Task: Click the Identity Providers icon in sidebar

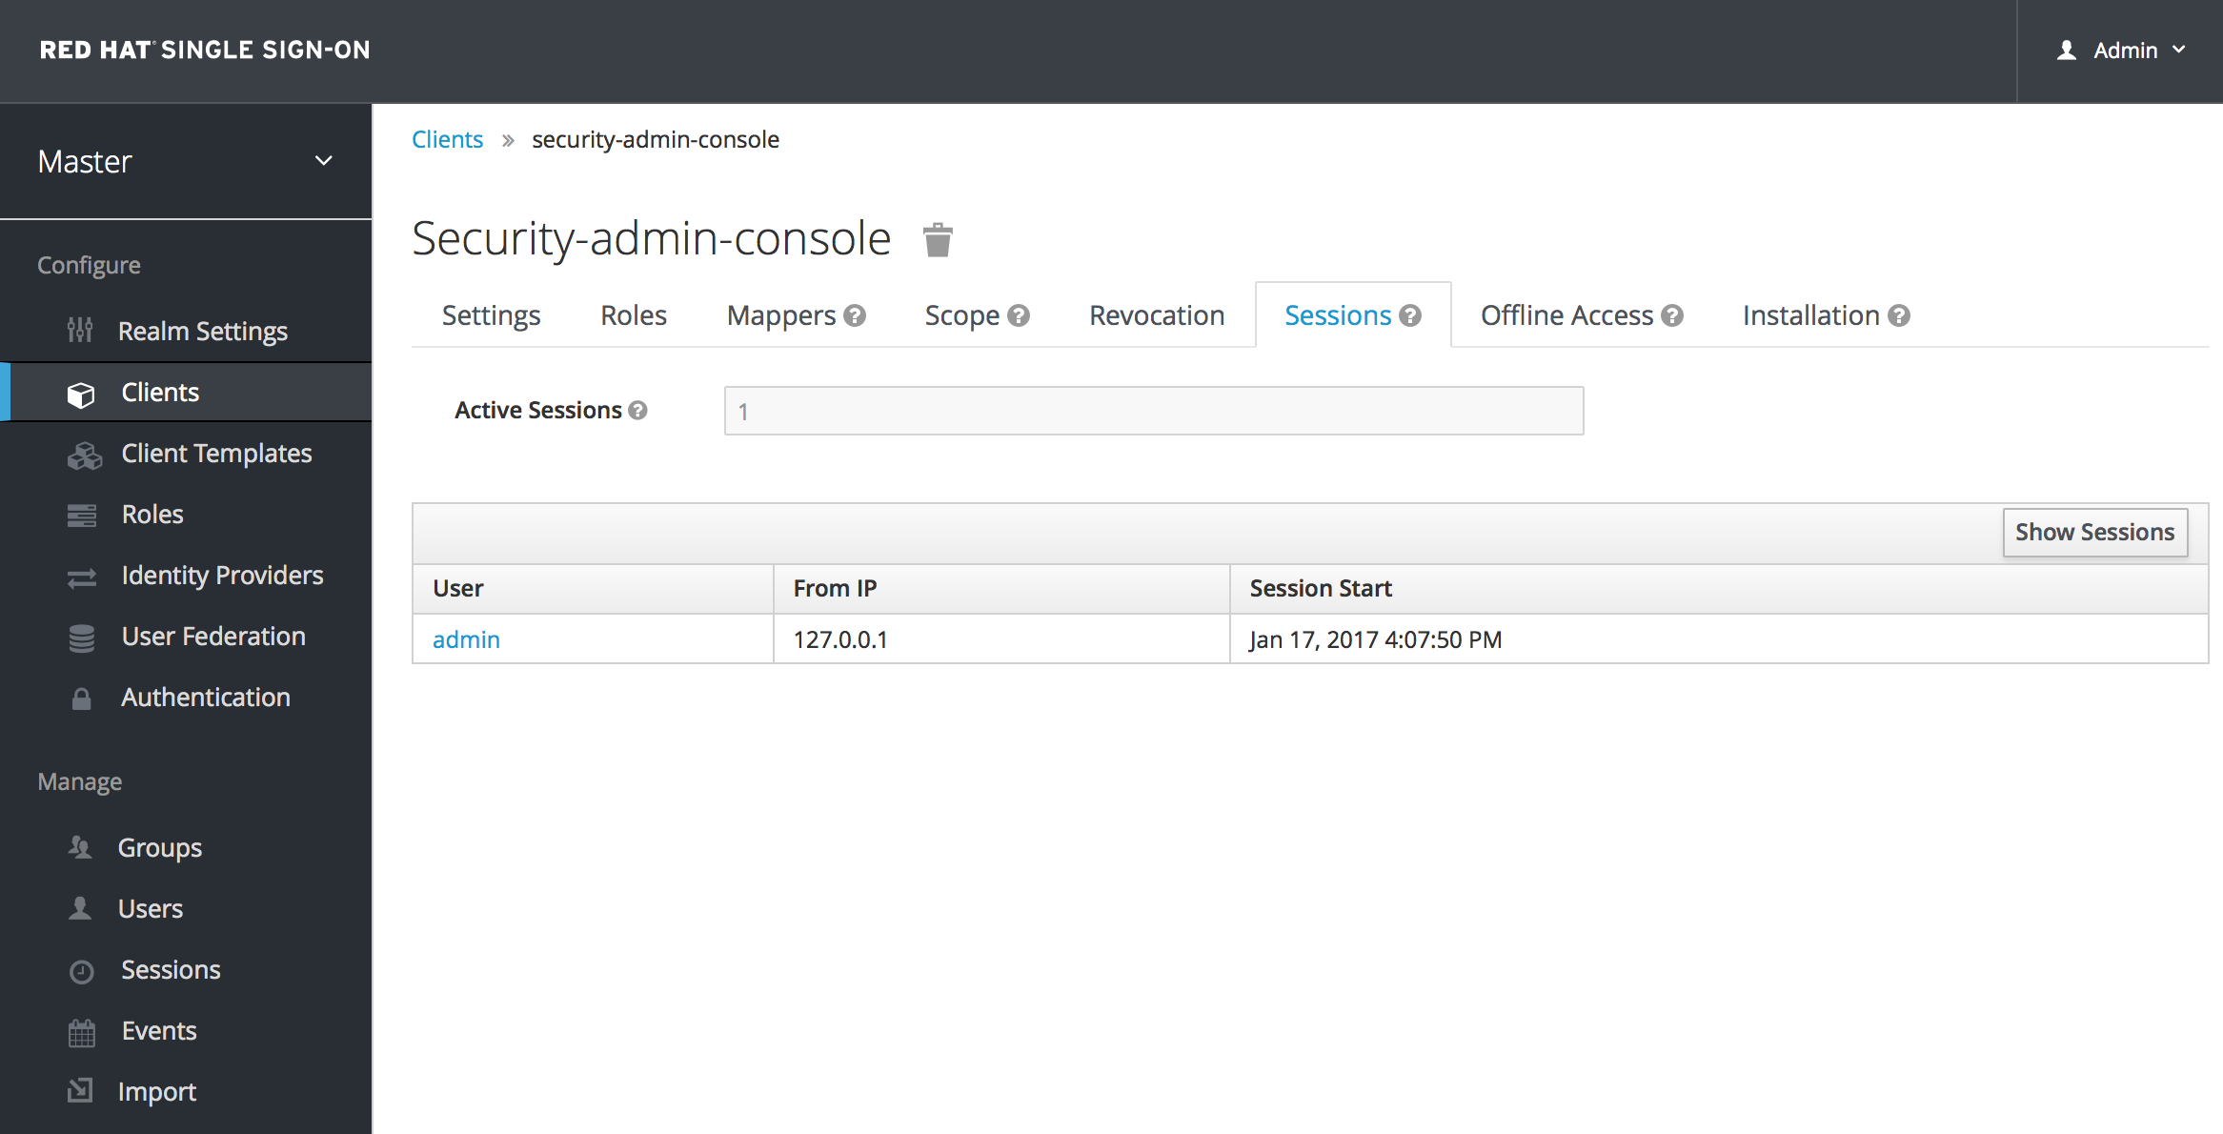Action: coord(79,575)
